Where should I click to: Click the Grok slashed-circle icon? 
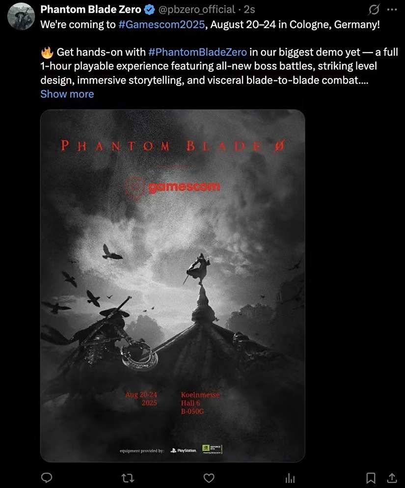click(374, 10)
